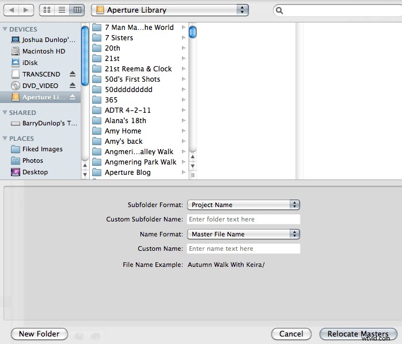Select the 7 Sisters folder

pyautogui.click(x=139, y=37)
